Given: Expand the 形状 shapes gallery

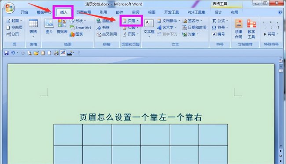Looking at the screenshot, I should [85, 21].
